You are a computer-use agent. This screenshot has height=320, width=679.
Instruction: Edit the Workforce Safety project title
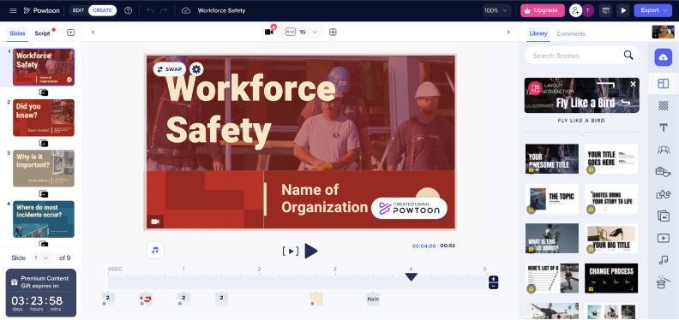[x=222, y=10]
